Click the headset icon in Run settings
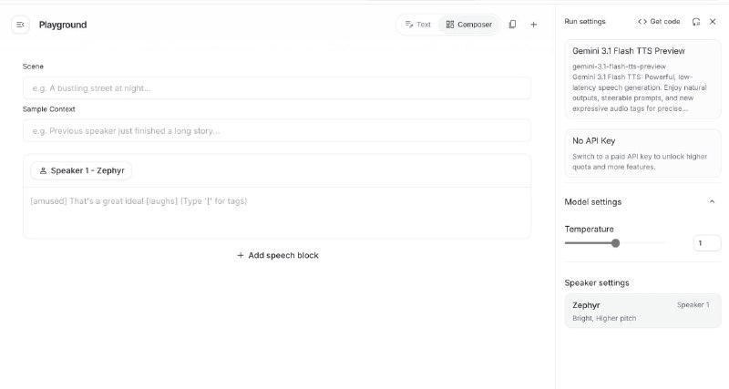729x389 pixels. click(696, 21)
